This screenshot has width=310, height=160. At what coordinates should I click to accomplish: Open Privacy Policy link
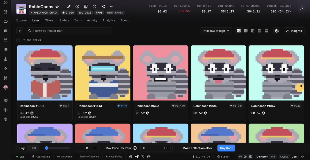114,157
